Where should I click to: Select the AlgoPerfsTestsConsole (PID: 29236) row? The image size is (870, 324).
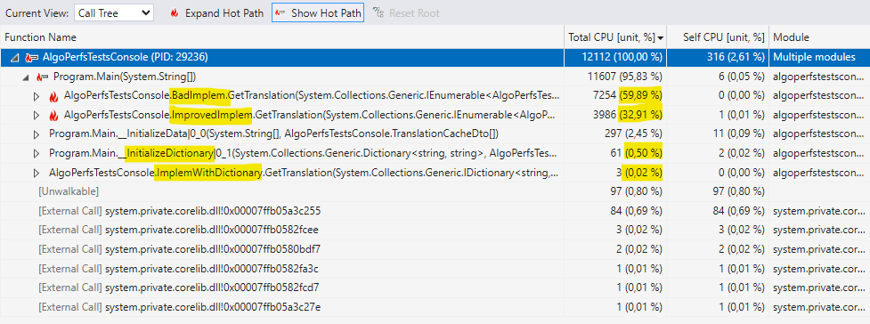(x=435, y=57)
